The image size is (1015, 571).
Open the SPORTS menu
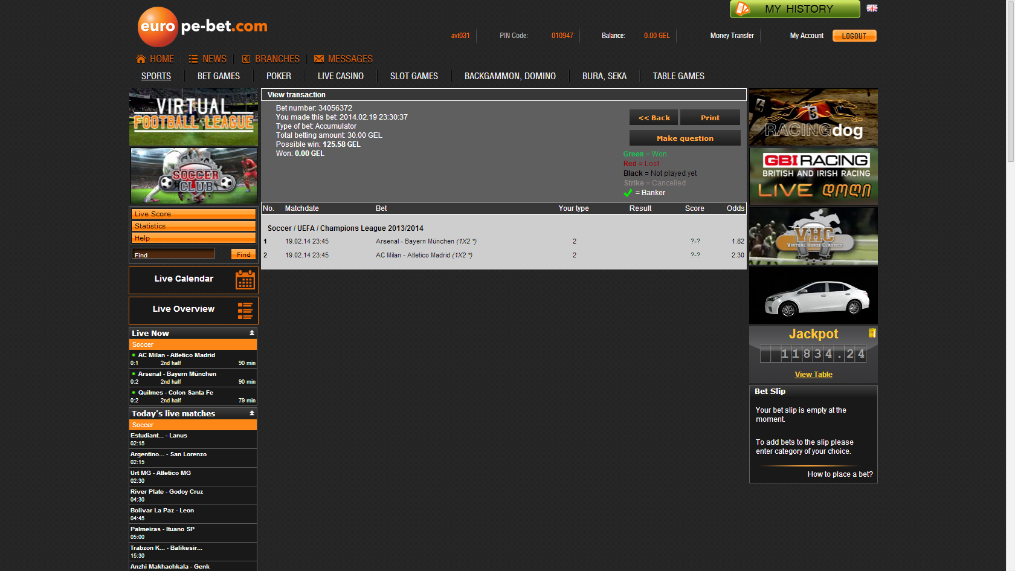pos(156,76)
